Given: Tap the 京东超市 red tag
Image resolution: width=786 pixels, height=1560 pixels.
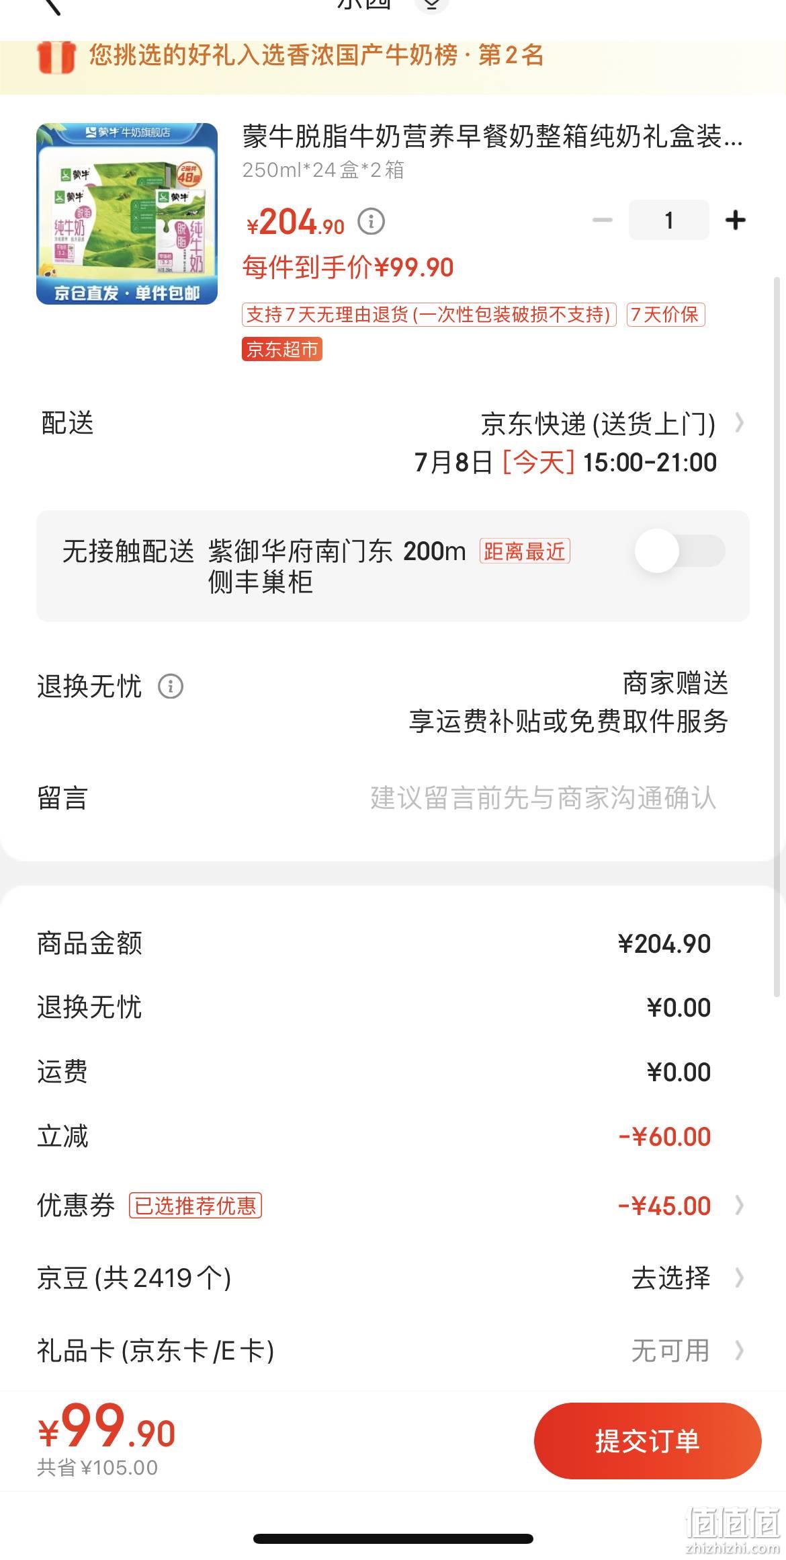Looking at the screenshot, I should click(x=282, y=349).
